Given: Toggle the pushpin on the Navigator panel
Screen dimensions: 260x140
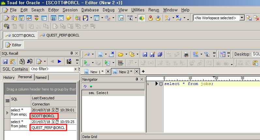Looking at the screenshot, I should (x=137, y=79).
